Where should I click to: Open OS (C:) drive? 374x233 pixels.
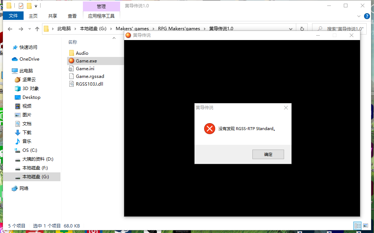coord(29,150)
